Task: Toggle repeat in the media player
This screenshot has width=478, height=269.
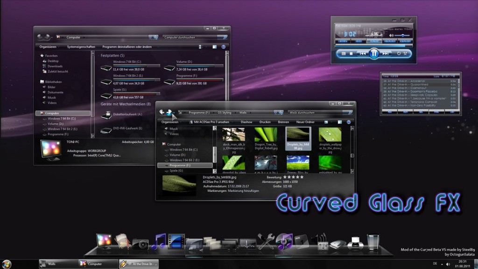Action: point(399,53)
